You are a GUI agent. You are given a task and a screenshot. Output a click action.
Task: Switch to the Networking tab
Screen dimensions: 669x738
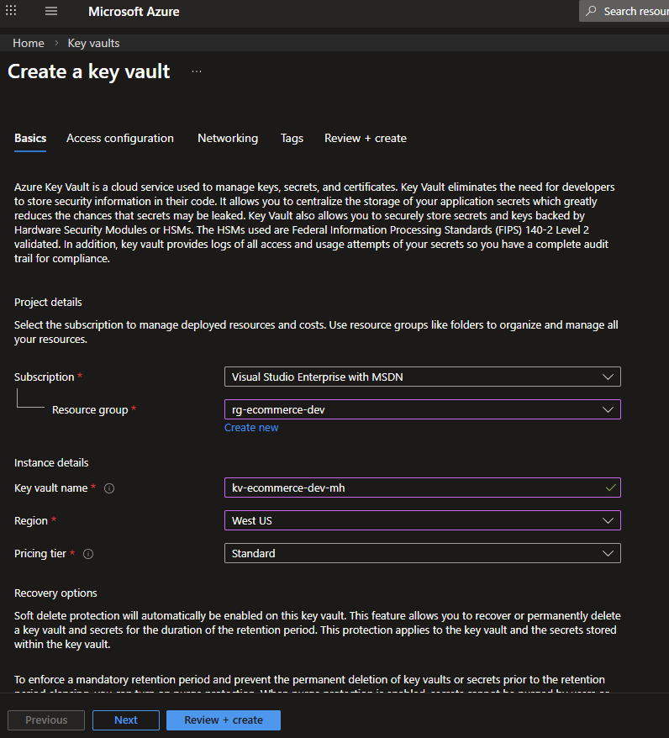pyautogui.click(x=228, y=139)
